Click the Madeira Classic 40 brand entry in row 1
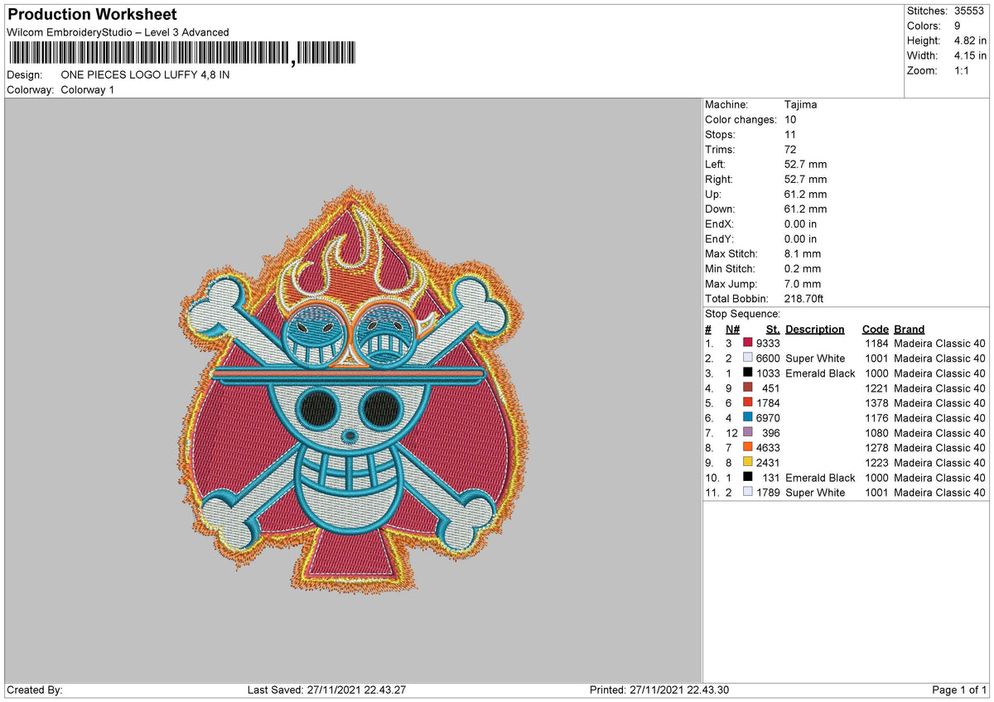Screen dimensions: 994x702 [939, 343]
